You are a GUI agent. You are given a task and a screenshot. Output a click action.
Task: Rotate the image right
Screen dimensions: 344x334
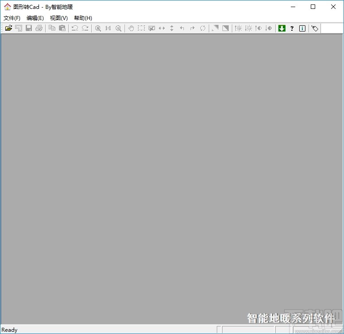192,28
